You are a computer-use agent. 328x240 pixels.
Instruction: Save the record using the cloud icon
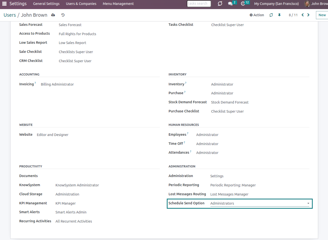53,15
